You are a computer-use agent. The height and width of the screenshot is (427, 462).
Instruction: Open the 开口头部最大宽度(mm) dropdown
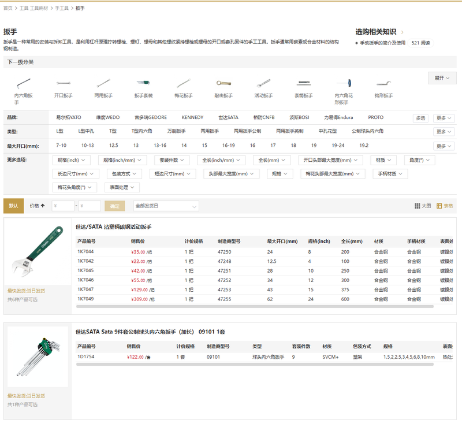[330, 160]
